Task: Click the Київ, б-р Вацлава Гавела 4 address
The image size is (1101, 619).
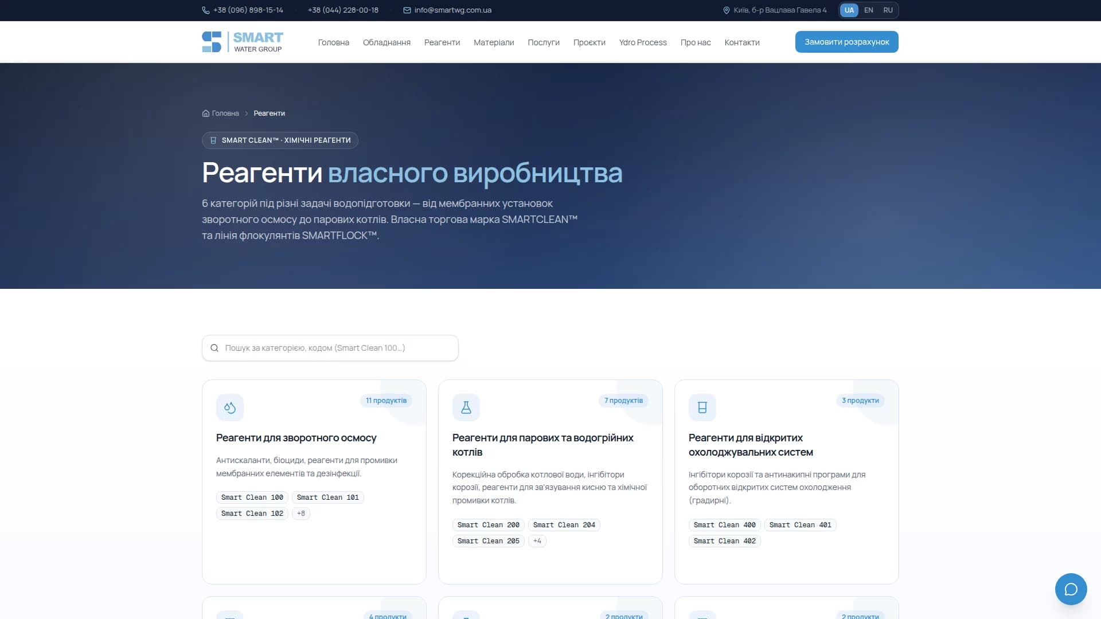Action: point(780,10)
